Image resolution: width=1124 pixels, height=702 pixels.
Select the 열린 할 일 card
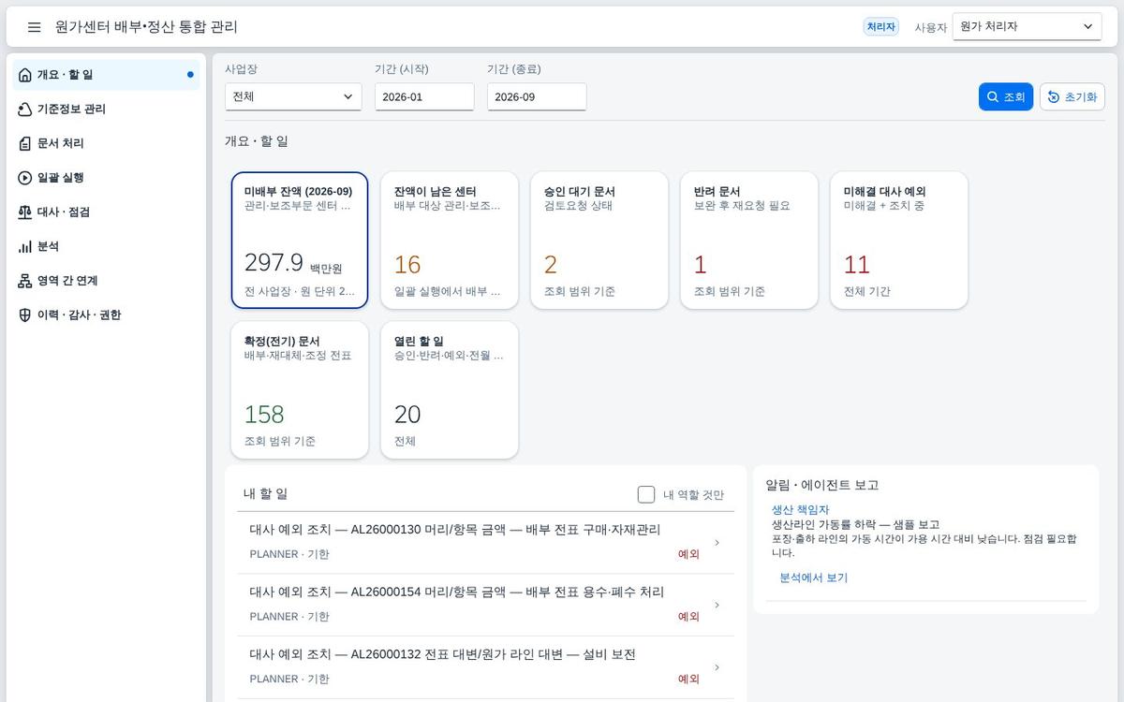point(450,390)
